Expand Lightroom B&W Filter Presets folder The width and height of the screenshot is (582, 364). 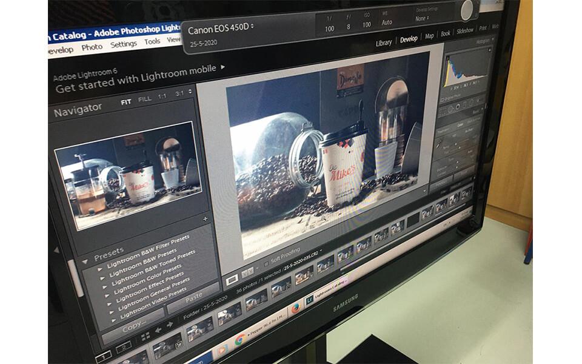tap(99, 269)
